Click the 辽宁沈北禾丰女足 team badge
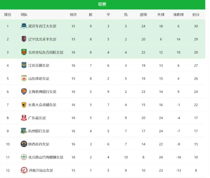Screen dimensions: 210x178 pyautogui.click(x=24, y=39)
